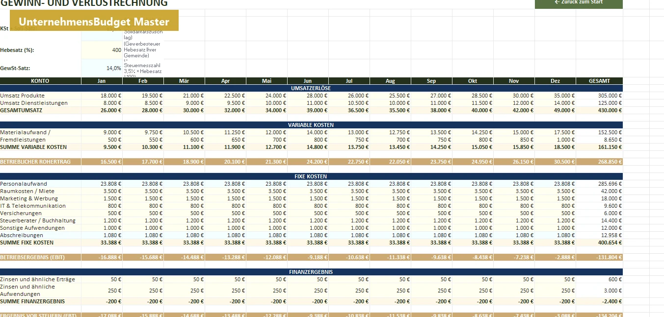This screenshot has width=664, height=317.
Task: Select Betrieblicher Rohertrag October value 24.950 €
Action: point(473,162)
